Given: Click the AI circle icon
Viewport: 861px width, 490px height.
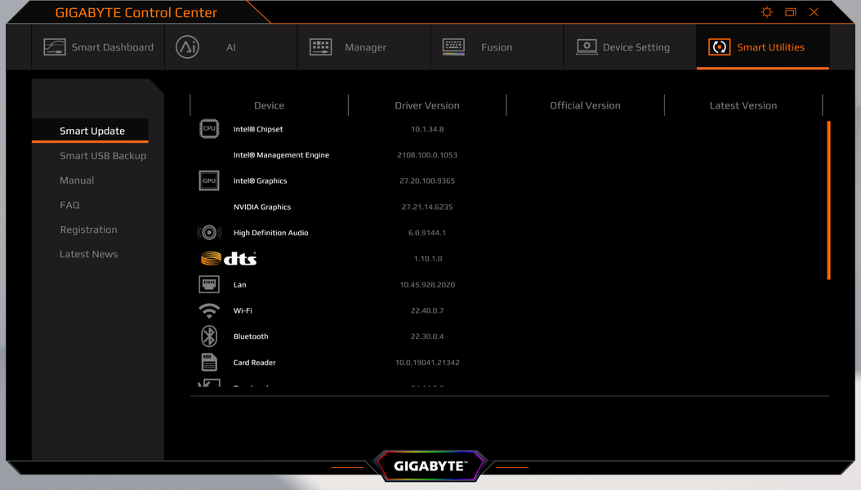Looking at the screenshot, I should tap(187, 47).
